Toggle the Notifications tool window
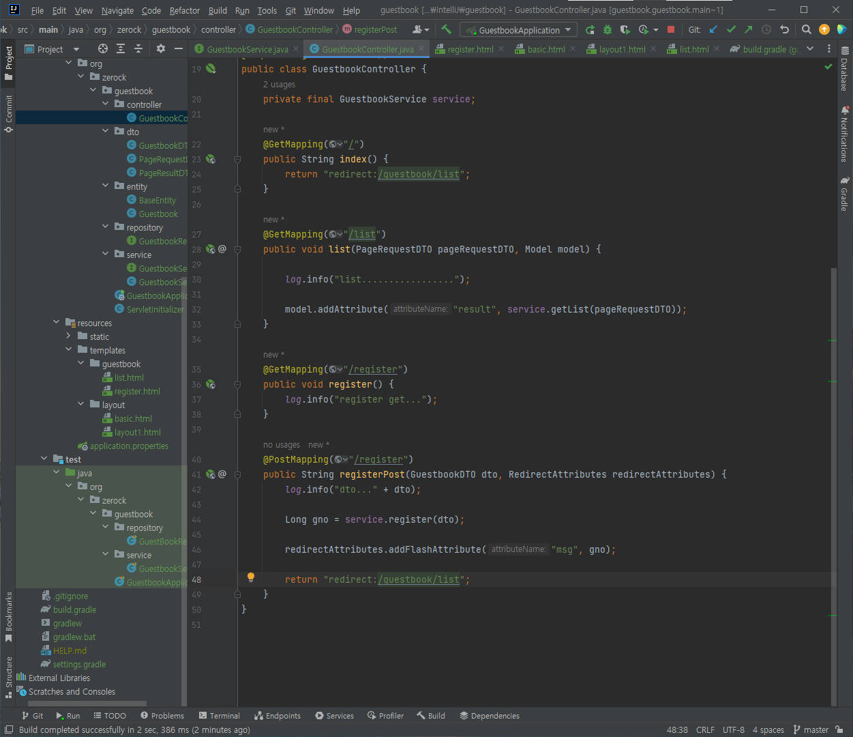The image size is (853, 737). [x=844, y=134]
